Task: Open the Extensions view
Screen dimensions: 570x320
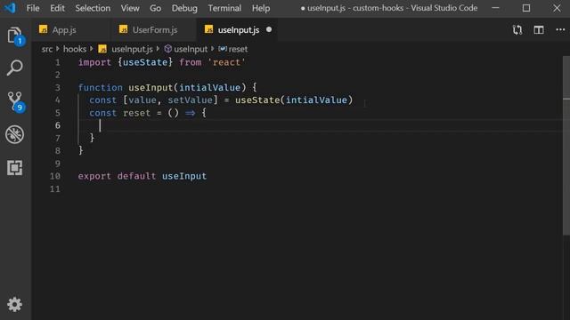Action: pyautogui.click(x=14, y=168)
